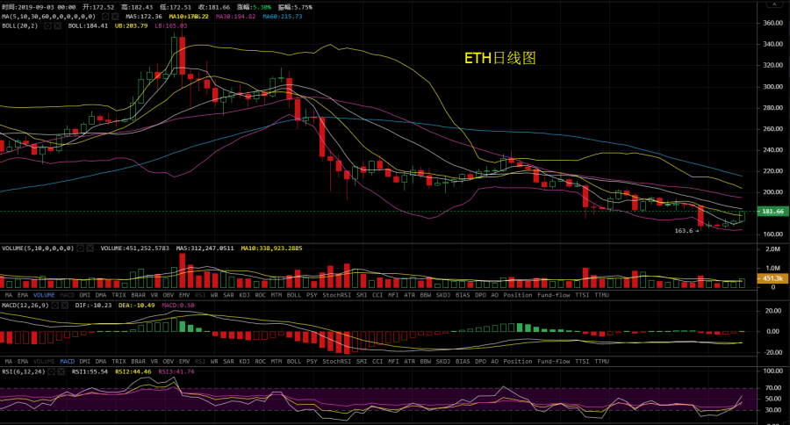Select highlighted VOLUME tab in volume panel's indicator row
Image resolution: width=790 pixels, height=425 pixels.
[44, 295]
